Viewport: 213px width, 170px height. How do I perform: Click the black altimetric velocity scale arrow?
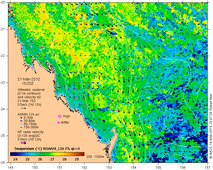pyautogui.click(x=23, y=108)
